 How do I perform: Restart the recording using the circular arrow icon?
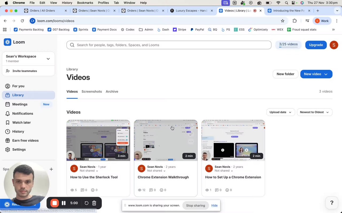(x=86, y=203)
